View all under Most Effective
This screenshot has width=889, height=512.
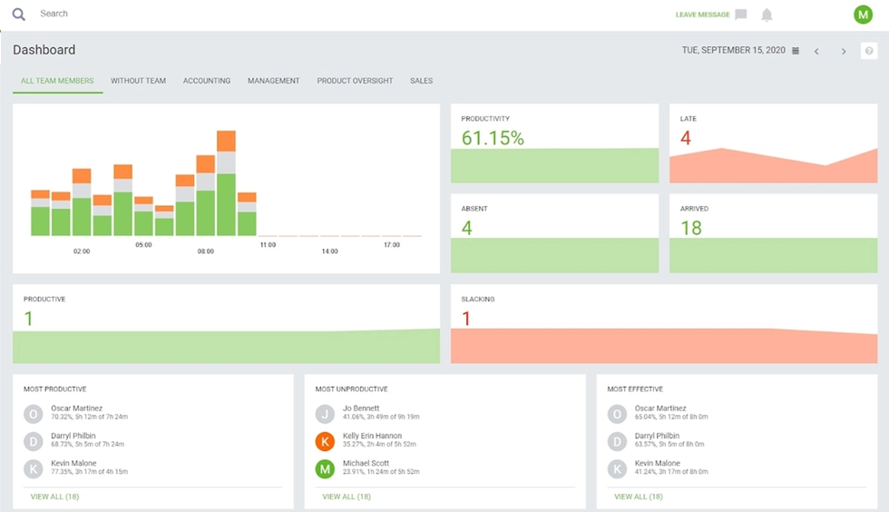tap(639, 497)
